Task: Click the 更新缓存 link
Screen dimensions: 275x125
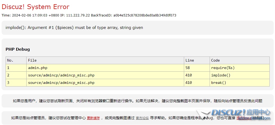Action: click(x=93, y=118)
